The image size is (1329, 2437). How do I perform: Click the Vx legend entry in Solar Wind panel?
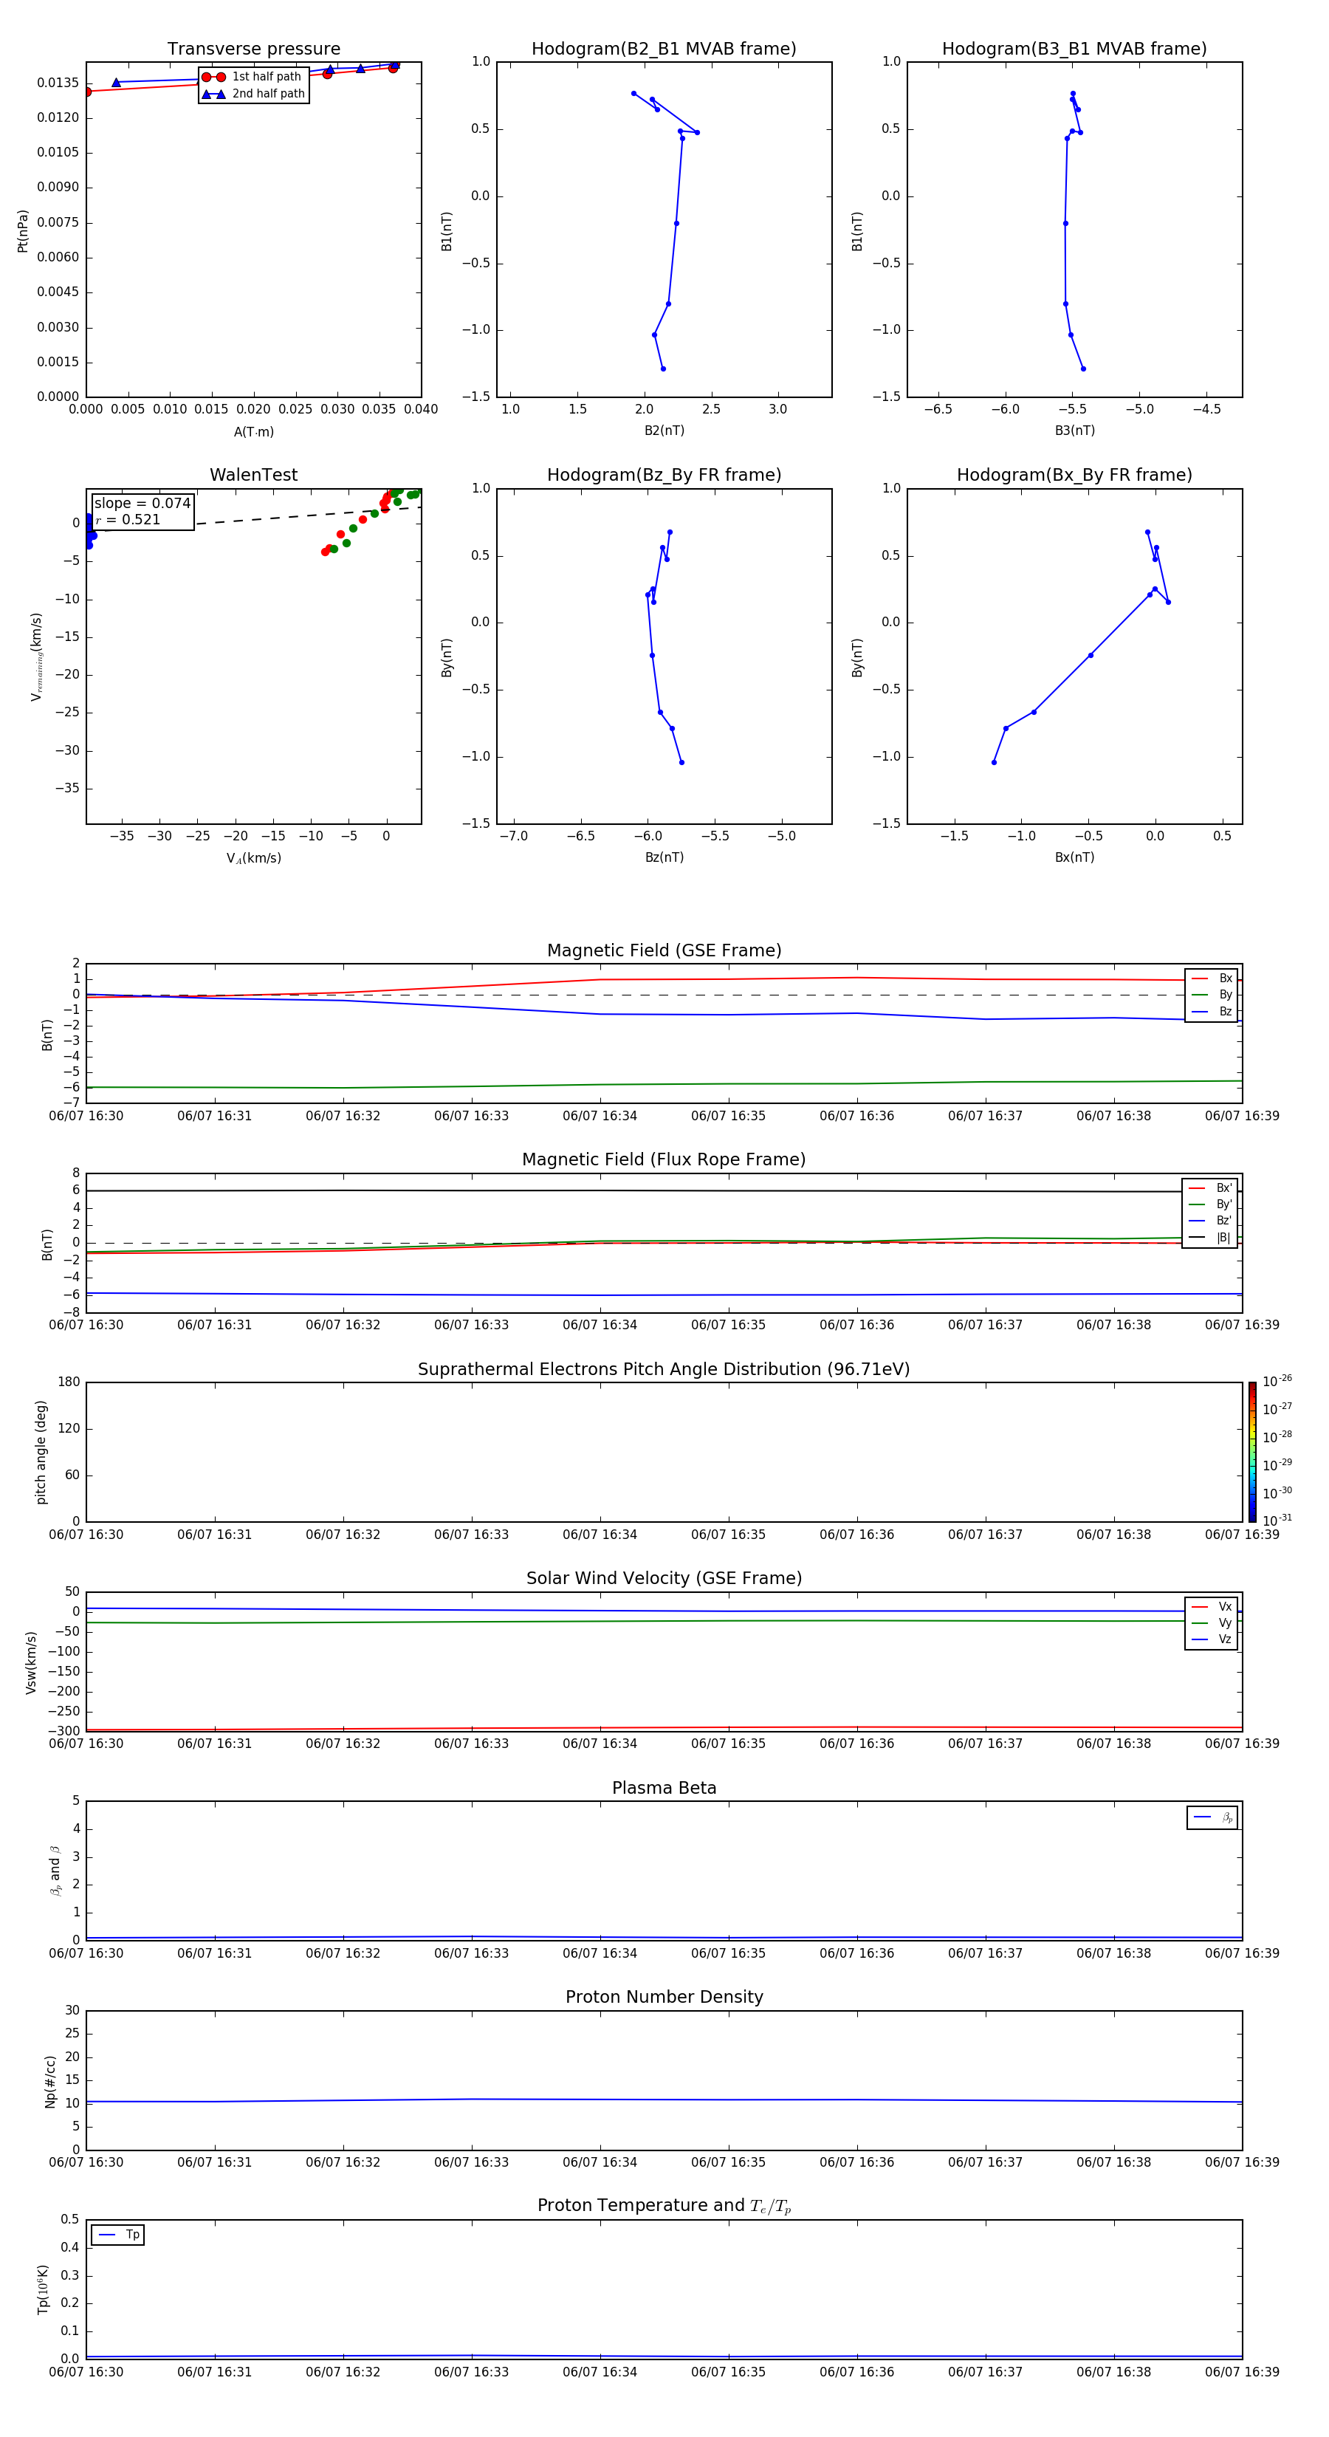1212,1608
